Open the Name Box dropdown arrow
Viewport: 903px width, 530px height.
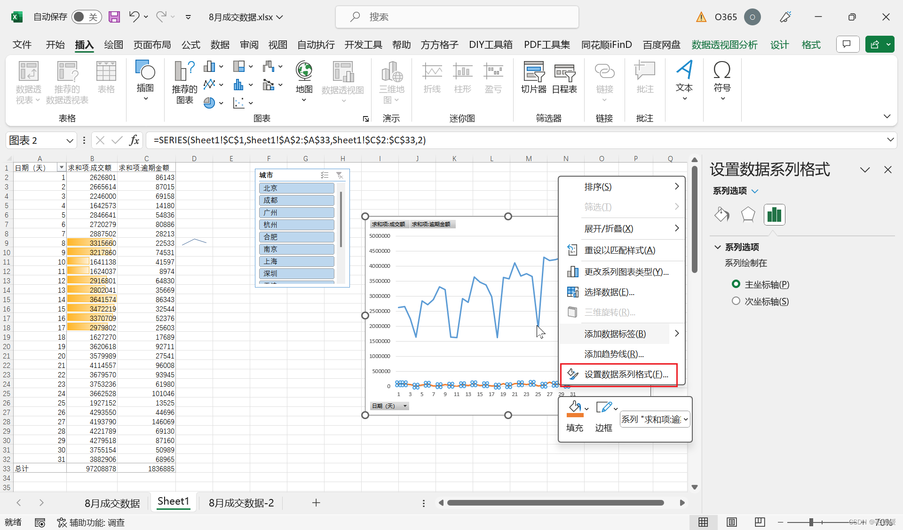click(70, 140)
